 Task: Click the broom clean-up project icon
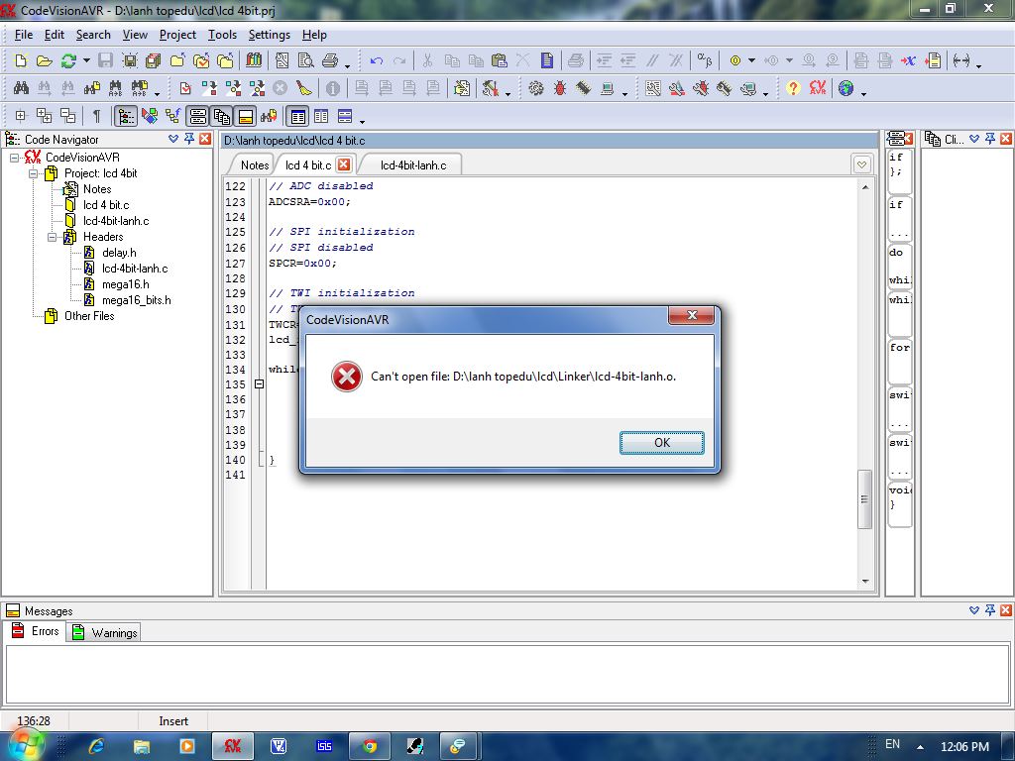303,87
